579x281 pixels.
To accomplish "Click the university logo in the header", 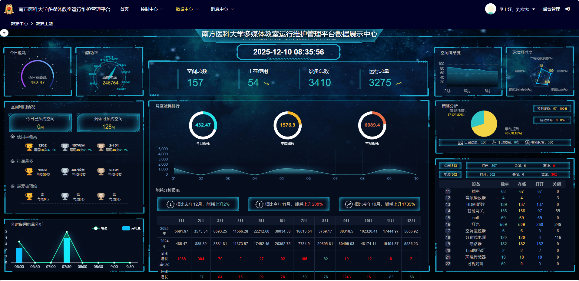I will 9,9.
